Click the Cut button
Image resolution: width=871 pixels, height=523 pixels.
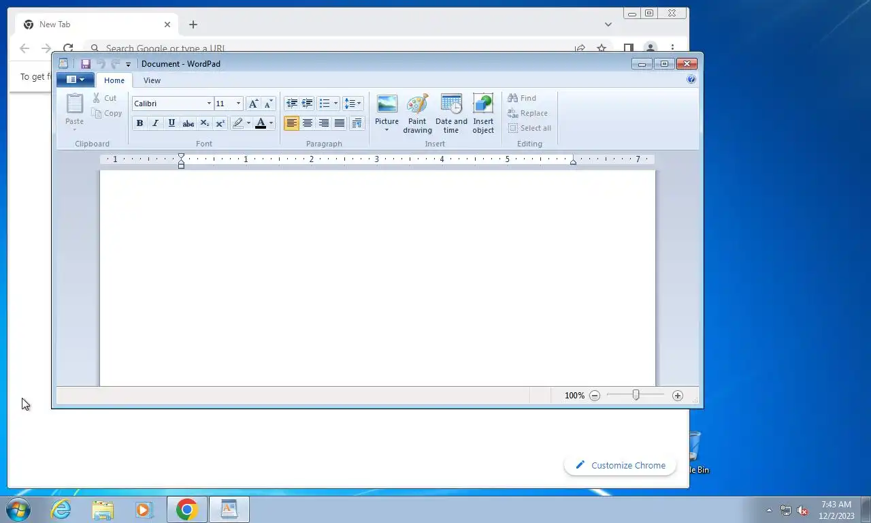pyautogui.click(x=105, y=98)
